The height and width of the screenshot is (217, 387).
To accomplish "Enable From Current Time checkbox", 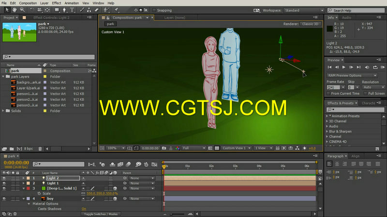I will point(328,94).
